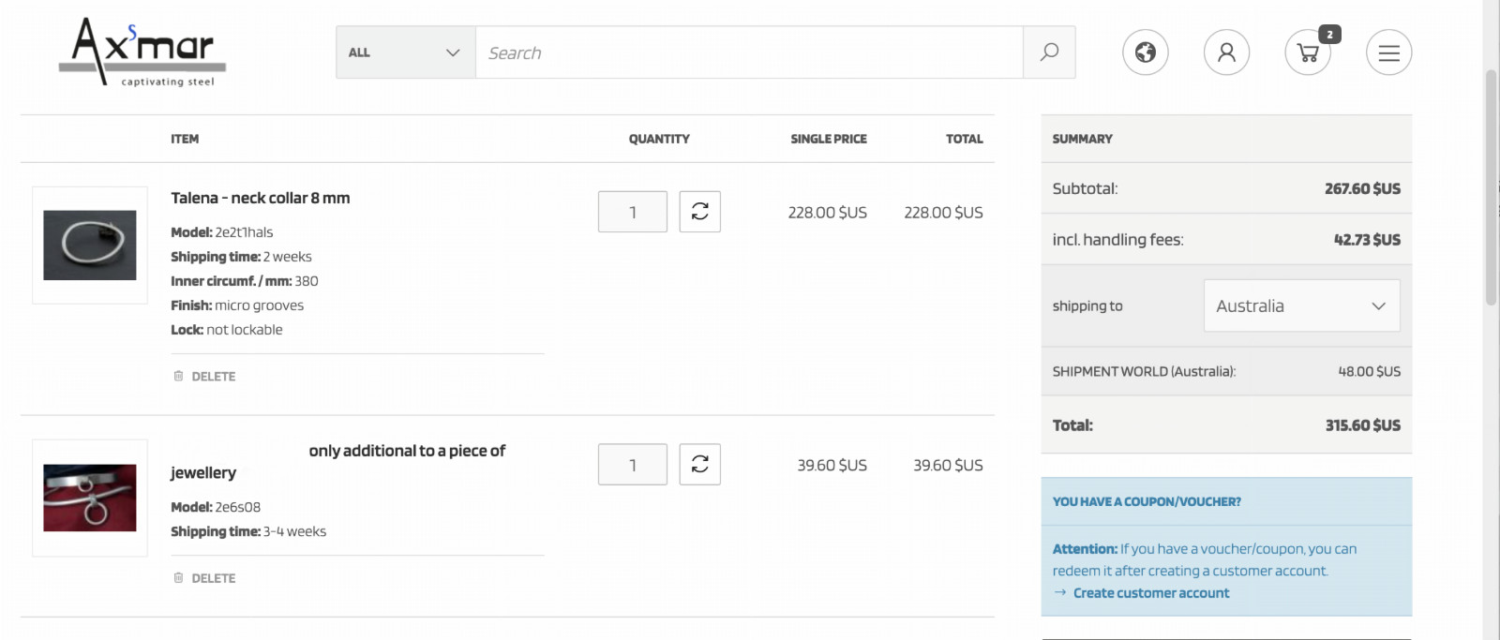View the Talena neck collar thumbnail
Screen dimensions: 1500x640
pos(90,246)
